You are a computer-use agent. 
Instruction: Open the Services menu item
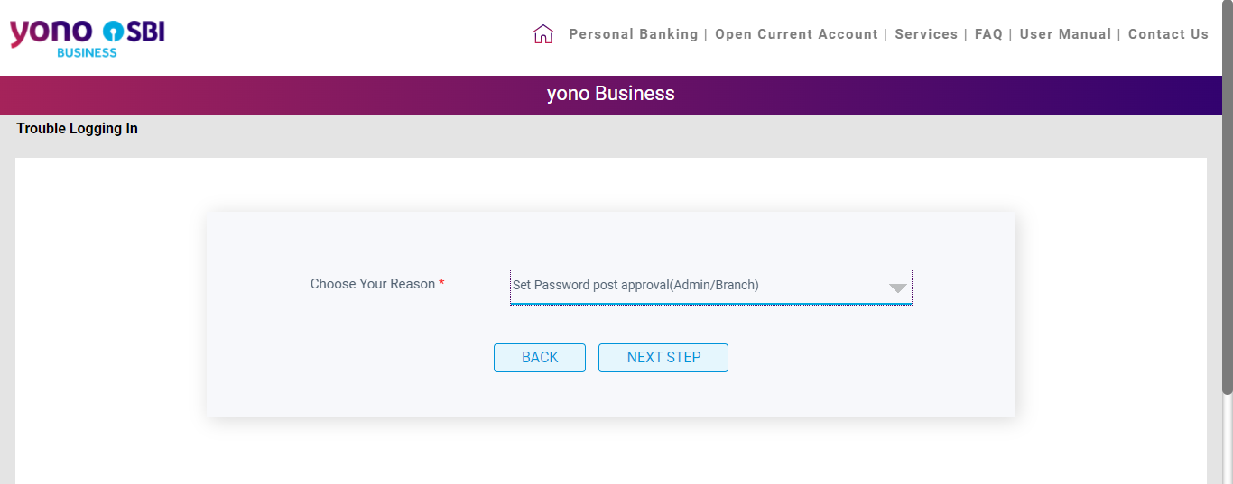[x=926, y=34]
